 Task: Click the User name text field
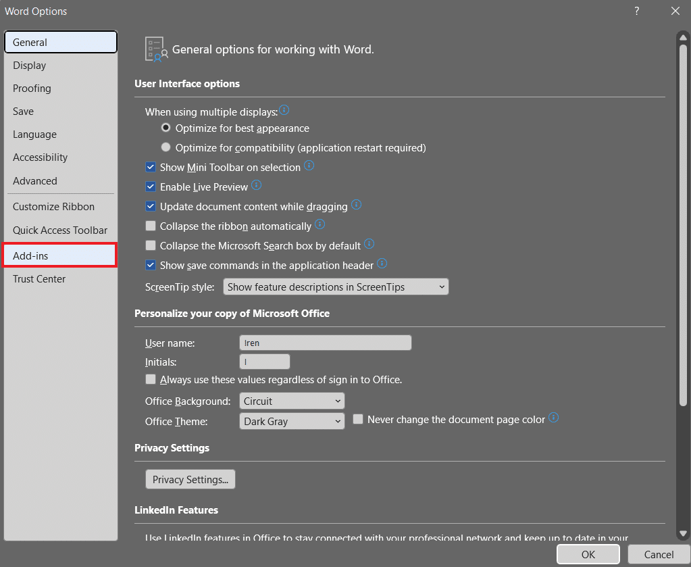(x=325, y=343)
